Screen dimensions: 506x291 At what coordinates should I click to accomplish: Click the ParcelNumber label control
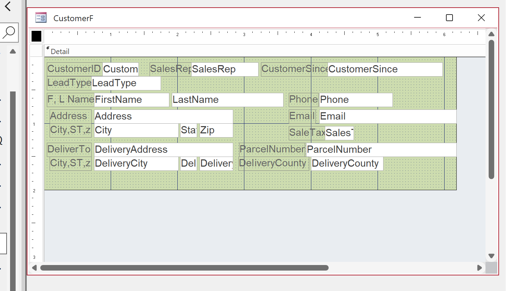click(272, 149)
